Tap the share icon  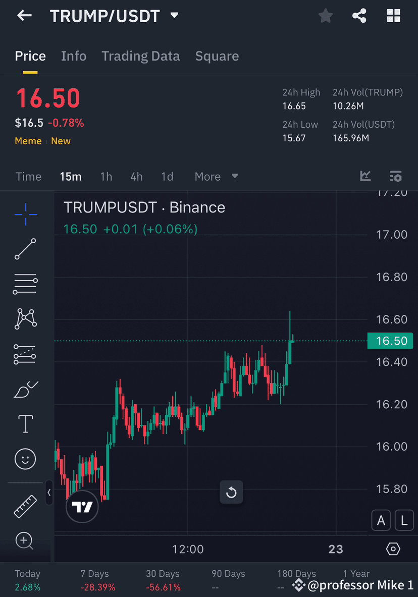359,16
